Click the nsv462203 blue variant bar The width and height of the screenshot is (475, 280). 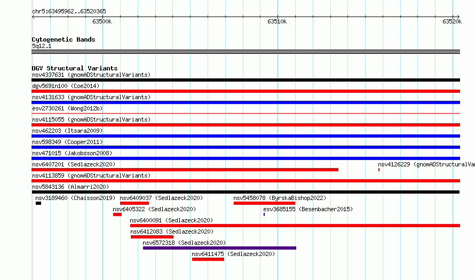(x=246, y=136)
